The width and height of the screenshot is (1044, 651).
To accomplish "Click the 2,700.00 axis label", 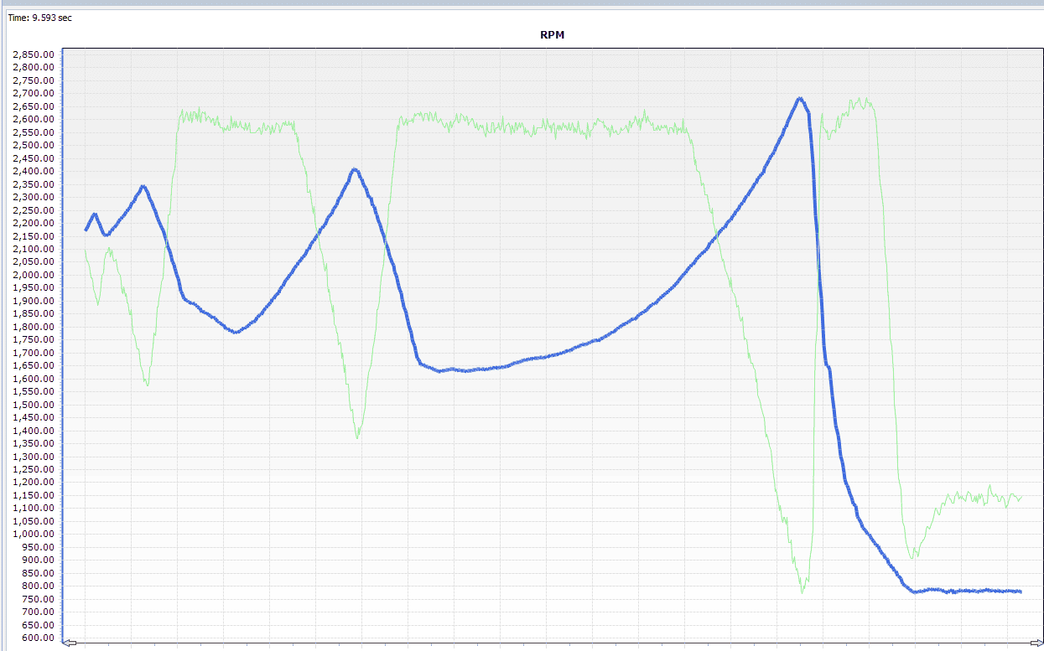I will (x=34, y=94).
